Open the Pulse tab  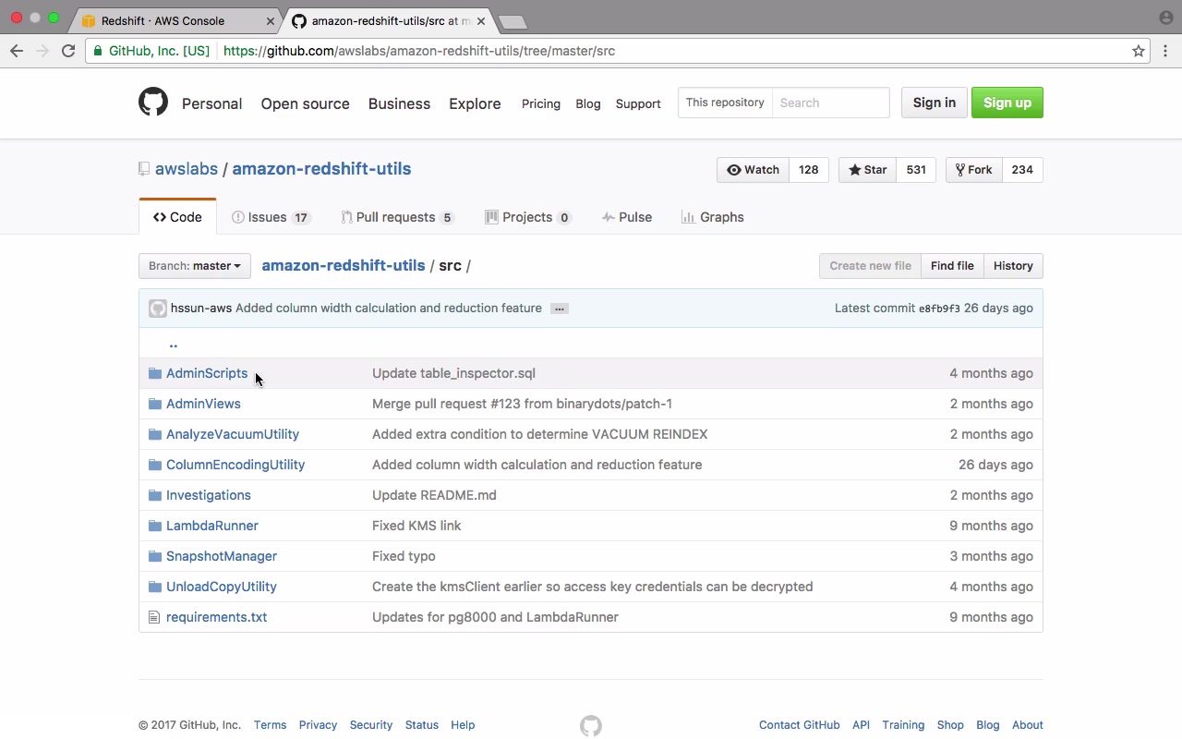627,217
